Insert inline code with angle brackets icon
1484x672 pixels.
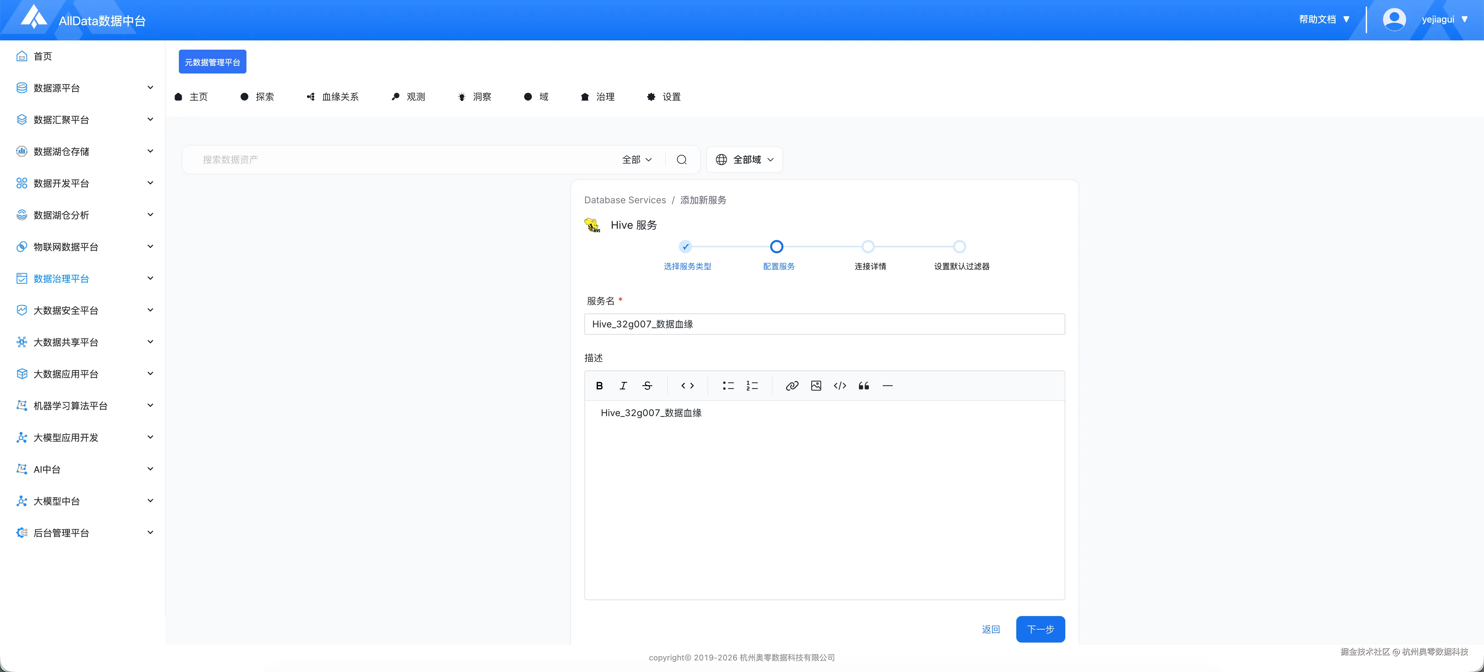(x=687, y=386)
